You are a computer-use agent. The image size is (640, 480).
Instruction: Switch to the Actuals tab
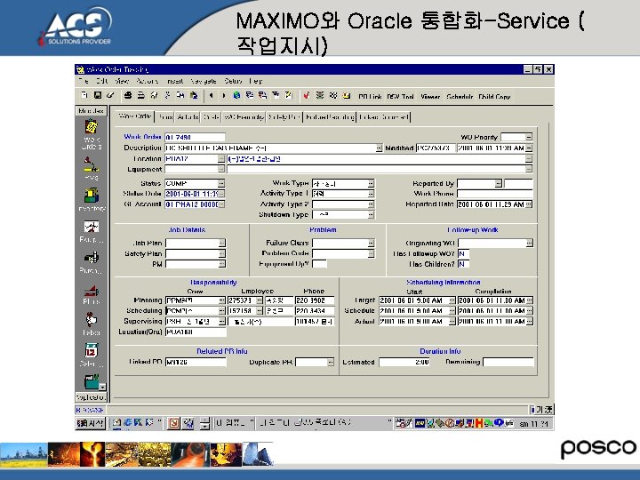coord(188,117)
